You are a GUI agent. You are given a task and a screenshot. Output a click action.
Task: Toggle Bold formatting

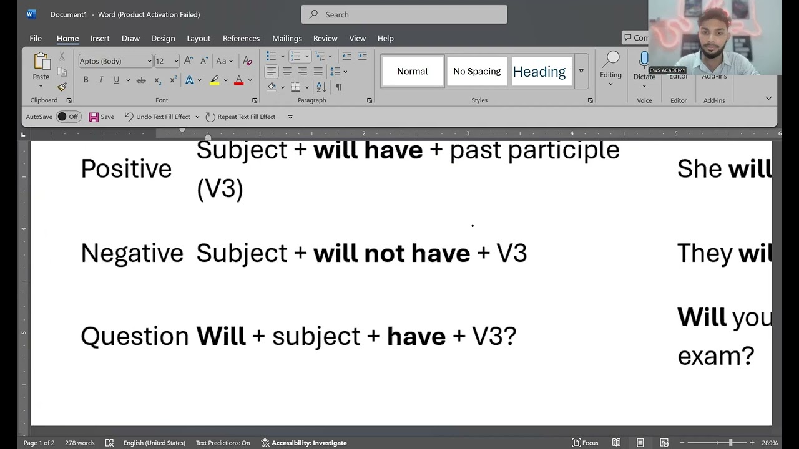(86, 80)
